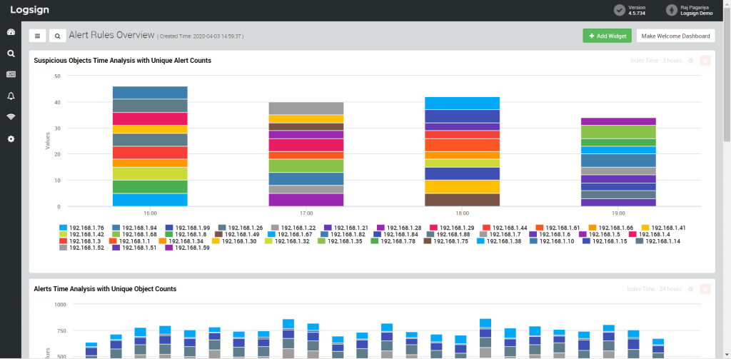This screenshot has width=731, height=359.
Task: Toggle the 192.168.1.22 legend series
Action: pos(295,228)
